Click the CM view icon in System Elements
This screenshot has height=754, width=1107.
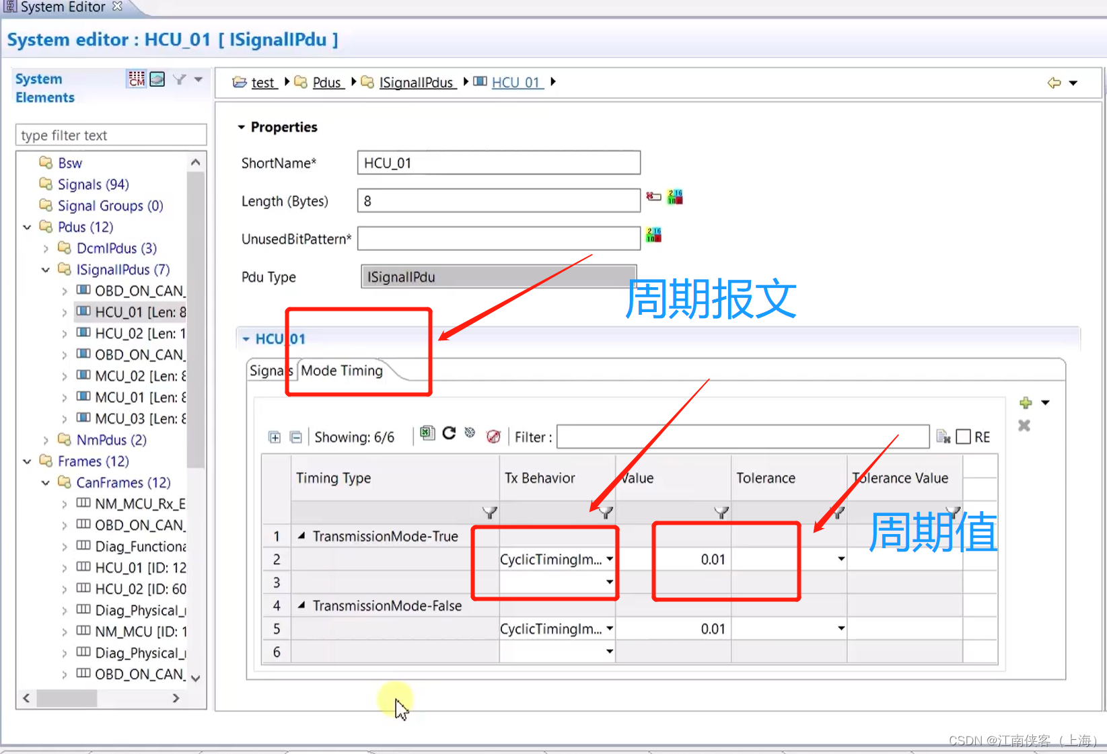[137, 79]
